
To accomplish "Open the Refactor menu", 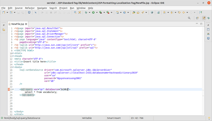I will pyautogui.click(x=30, y=8).
